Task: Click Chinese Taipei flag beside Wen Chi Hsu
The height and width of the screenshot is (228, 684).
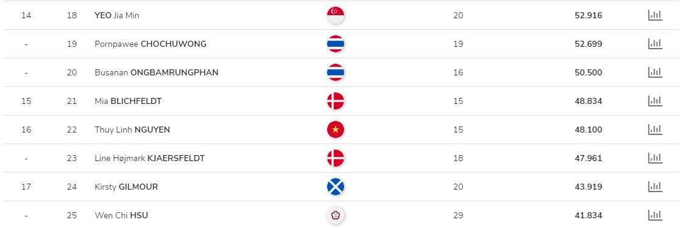Action: (x=336, y=215)
